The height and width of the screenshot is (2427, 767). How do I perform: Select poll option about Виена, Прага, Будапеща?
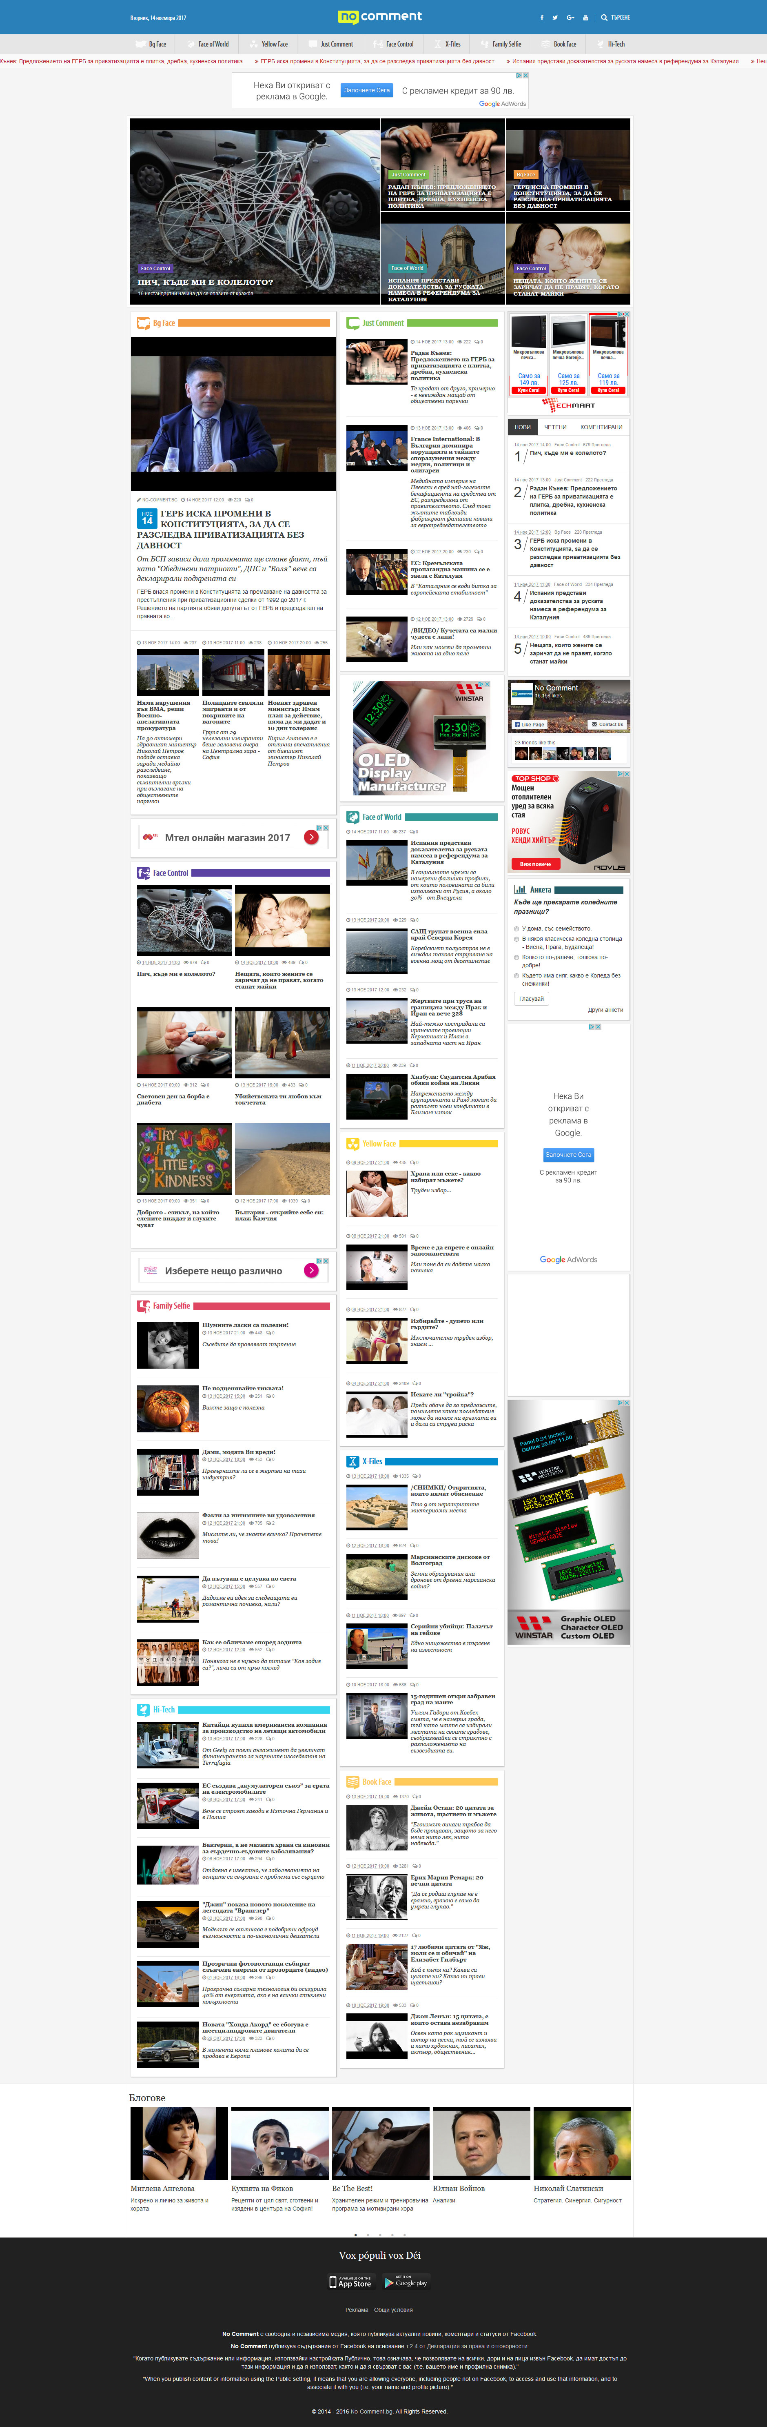[517, 940]
